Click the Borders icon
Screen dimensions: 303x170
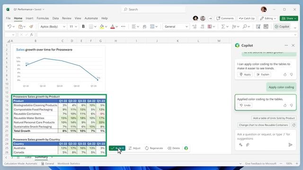pos(91,26)
